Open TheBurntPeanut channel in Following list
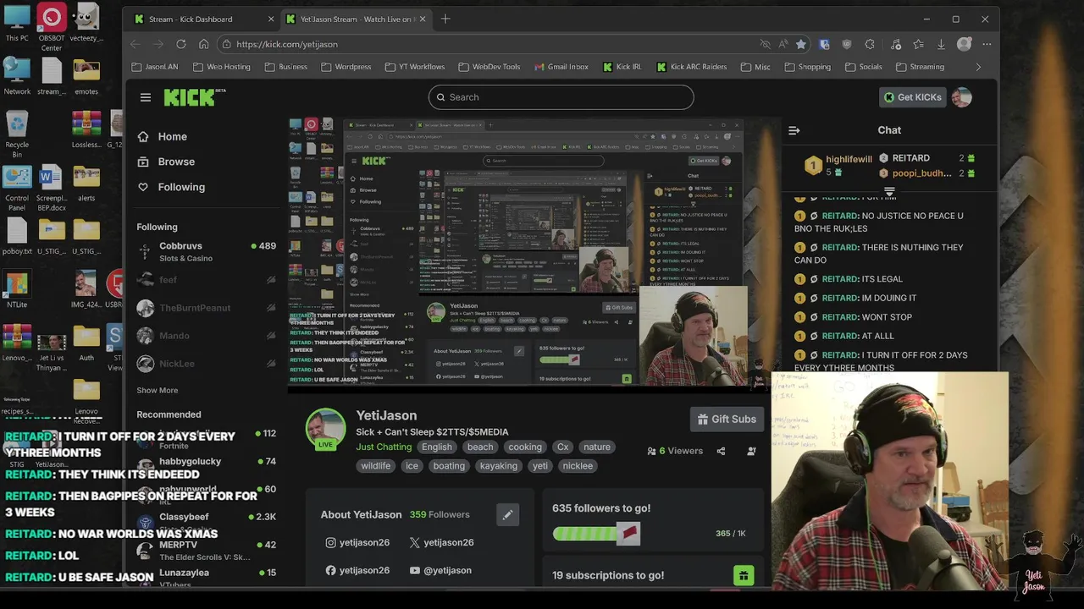Image resolution: width=1084 pixels, height=609 pixels. coord(207,308)
